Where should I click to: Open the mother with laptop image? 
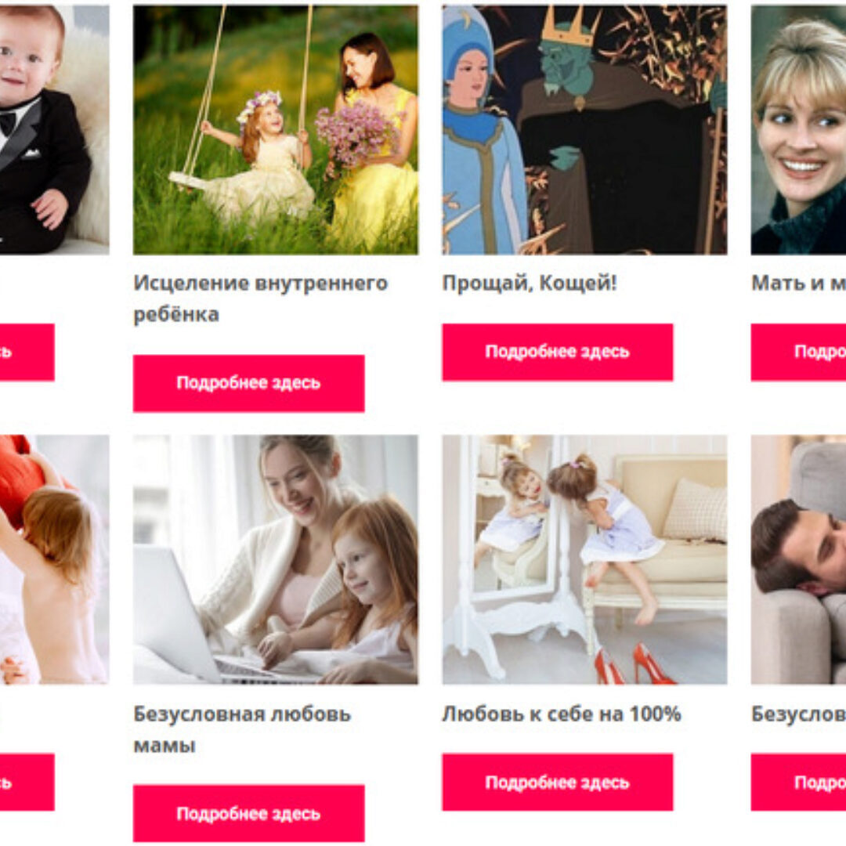276,559
